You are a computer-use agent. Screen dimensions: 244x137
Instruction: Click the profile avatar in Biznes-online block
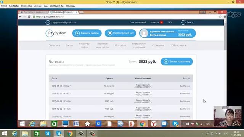(x=144, y=33)
